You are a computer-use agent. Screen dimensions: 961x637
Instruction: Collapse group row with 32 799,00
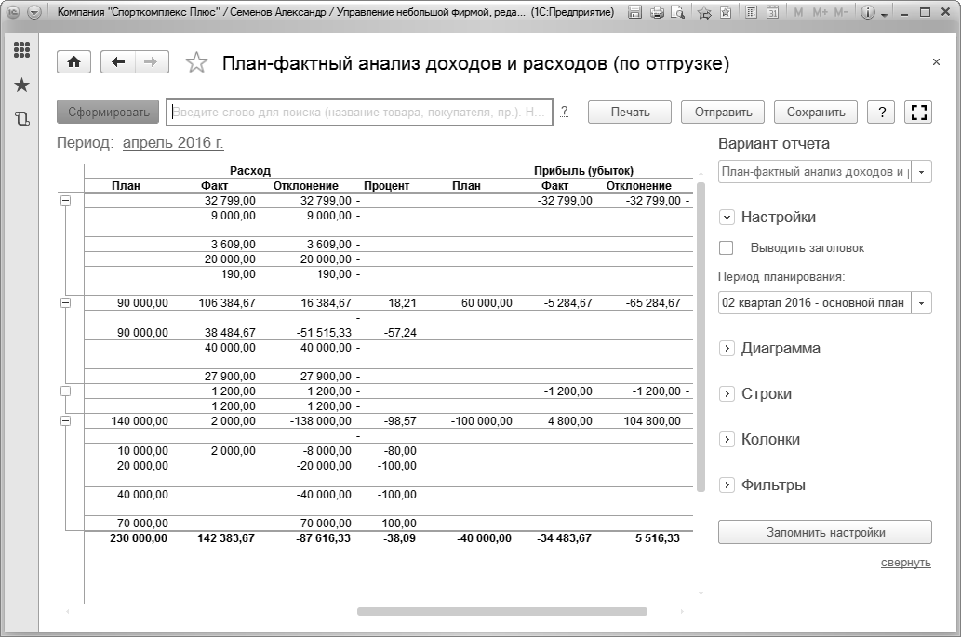point(65,200)
